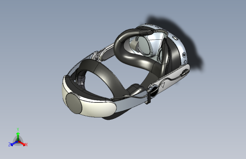Select the triangle marking on the side arm
Image resolution: width=246 pixels, height=159 pixels.
click(x=162, y=85)
